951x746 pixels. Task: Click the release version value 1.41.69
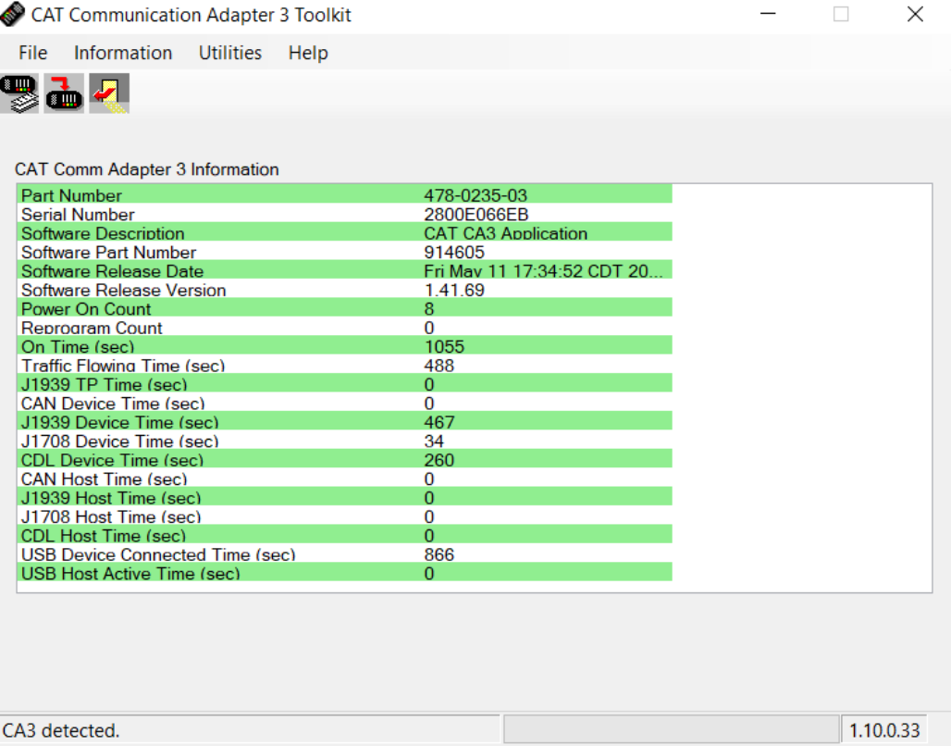(454, 290)
